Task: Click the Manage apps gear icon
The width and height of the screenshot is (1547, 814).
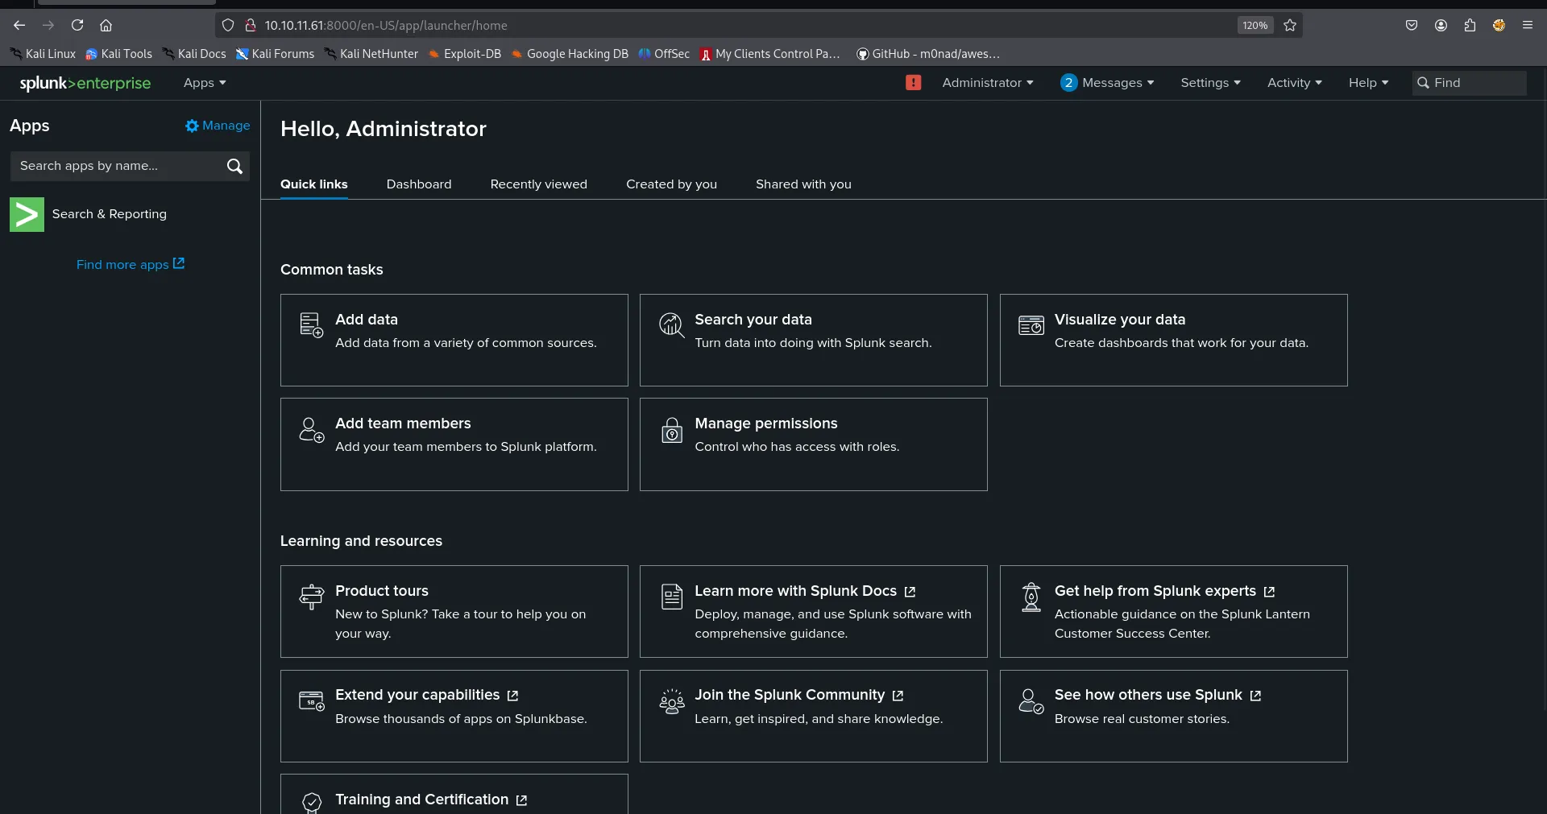Action: (x=192, y=126)
